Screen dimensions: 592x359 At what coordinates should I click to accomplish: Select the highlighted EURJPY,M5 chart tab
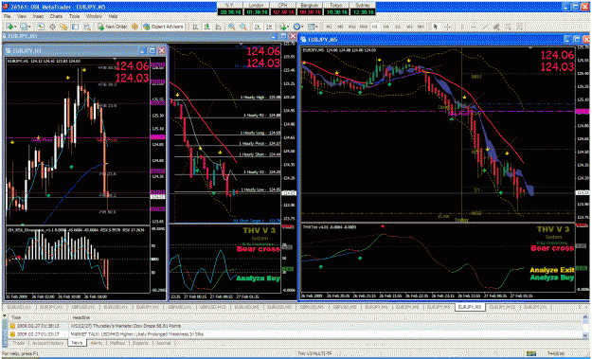pos(470,308)
